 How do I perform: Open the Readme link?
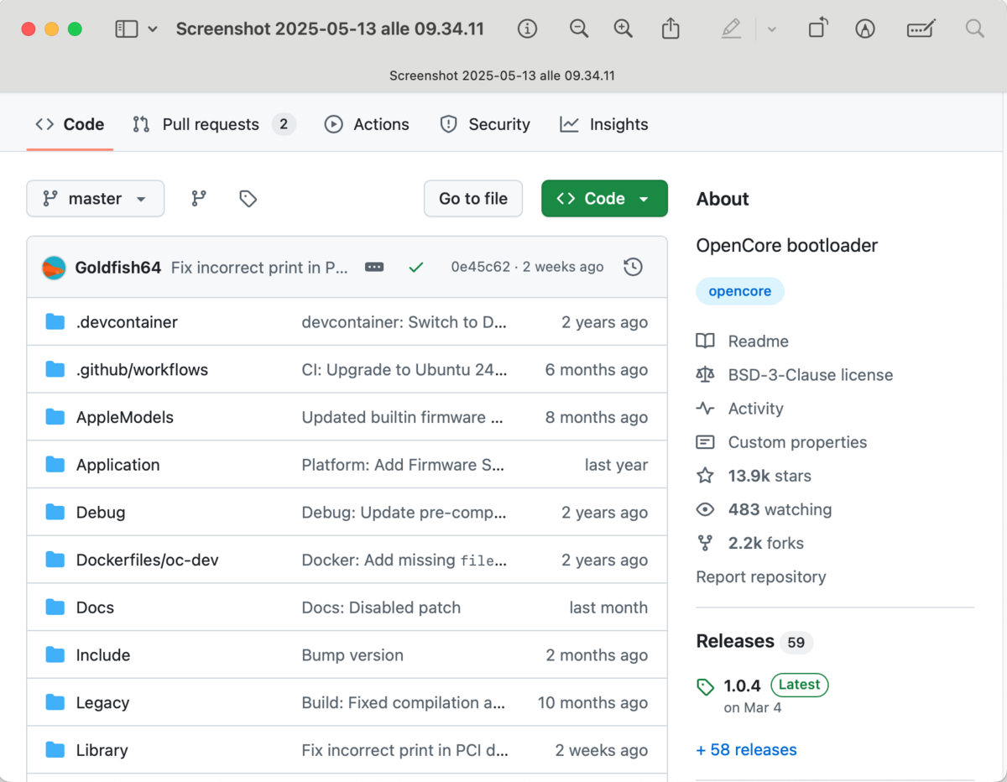(759, 341)
